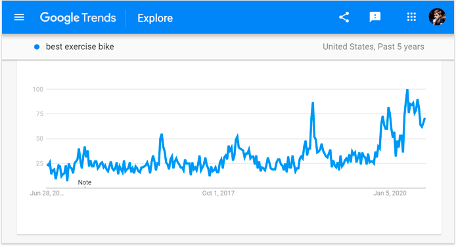The width and height of the screenshot is (456, 246).
Task: Select the 'best exercise bike' search term
Action: click(x=80, y=47)
